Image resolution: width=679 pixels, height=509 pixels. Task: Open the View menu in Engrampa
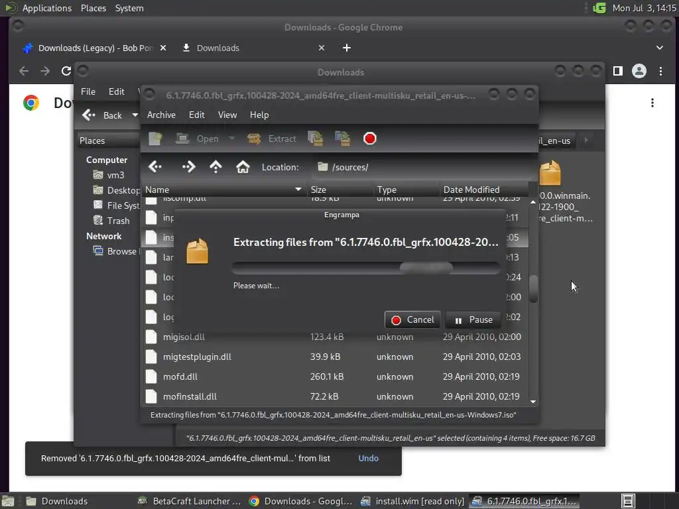[x=227, y=115]
